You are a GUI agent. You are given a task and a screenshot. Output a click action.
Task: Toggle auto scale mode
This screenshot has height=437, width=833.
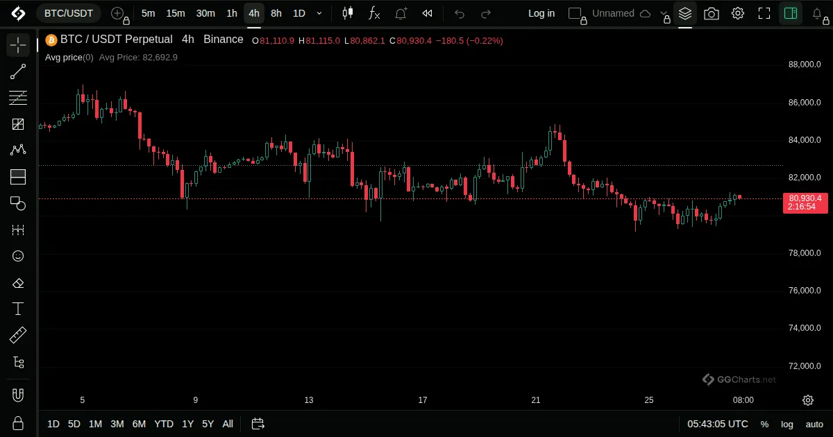[x=814, y=424]
